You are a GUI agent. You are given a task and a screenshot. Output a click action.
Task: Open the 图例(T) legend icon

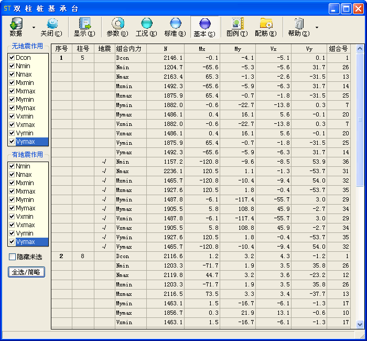point(237,27)
